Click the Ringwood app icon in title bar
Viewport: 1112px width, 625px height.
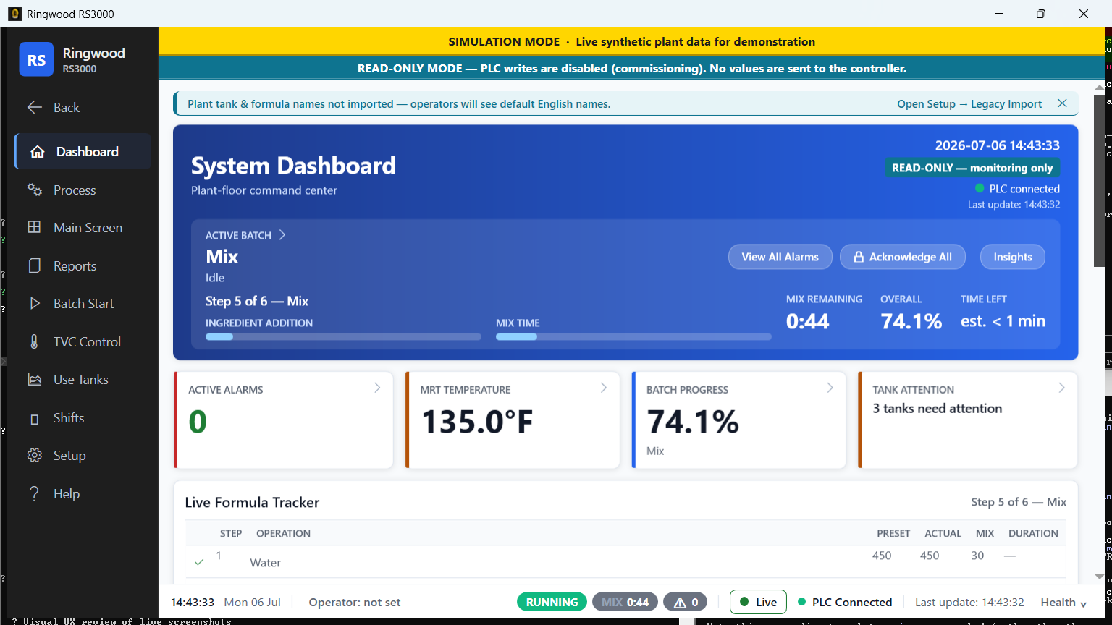(14, 14)
